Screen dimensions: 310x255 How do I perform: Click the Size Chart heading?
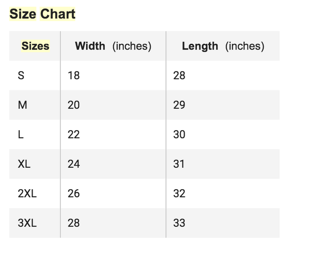[42, 14]
